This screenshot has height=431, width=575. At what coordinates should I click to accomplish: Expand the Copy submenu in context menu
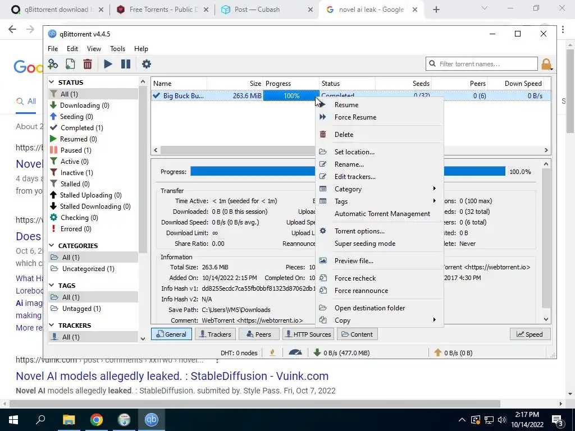click(x=380, y=320)
